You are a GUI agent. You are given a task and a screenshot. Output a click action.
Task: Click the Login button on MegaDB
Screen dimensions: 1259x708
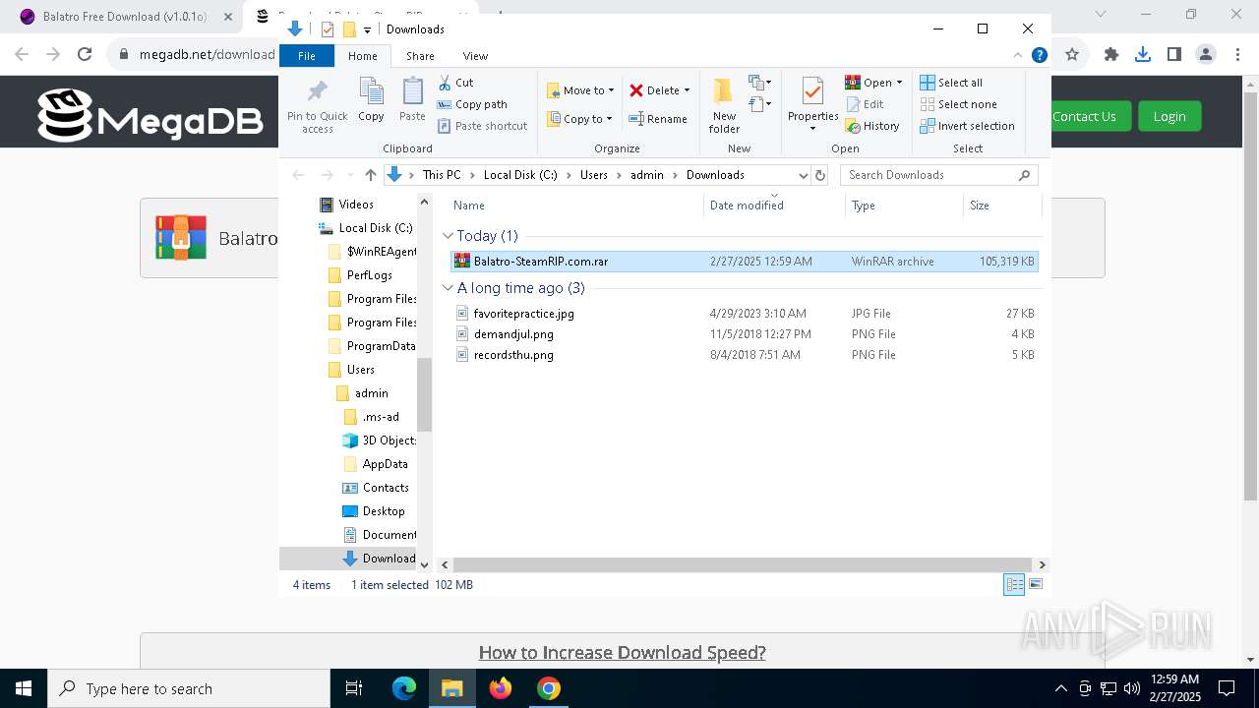pos(1169,116)
